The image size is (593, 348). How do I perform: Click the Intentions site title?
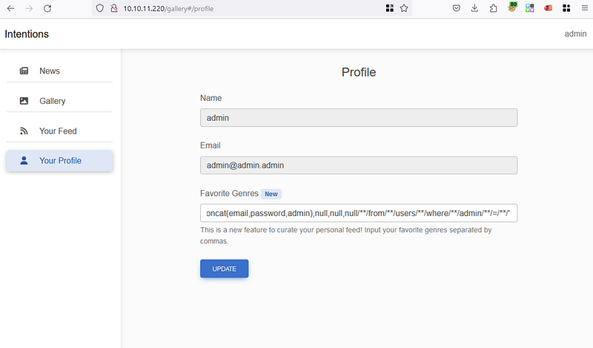click(27, 34)
